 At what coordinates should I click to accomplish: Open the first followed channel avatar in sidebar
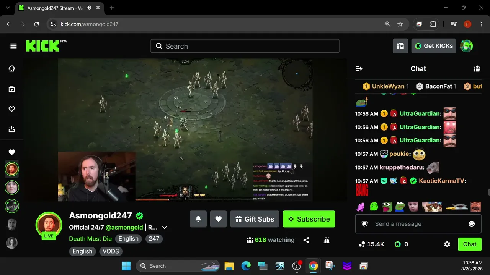click(x=12, y=169)
